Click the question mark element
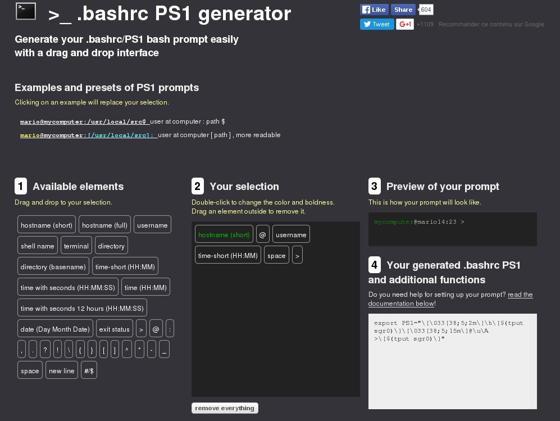 coord(45,349)
